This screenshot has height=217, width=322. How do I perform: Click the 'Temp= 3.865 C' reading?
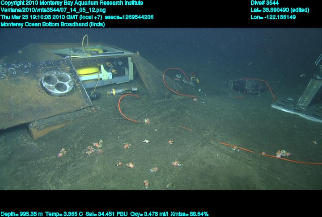(64, 214)
